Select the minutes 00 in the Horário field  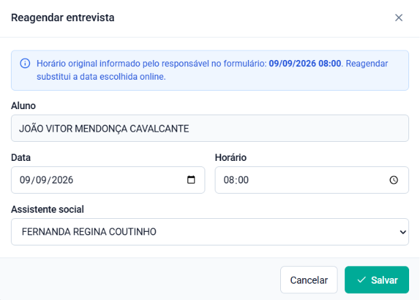click(243, 180)
